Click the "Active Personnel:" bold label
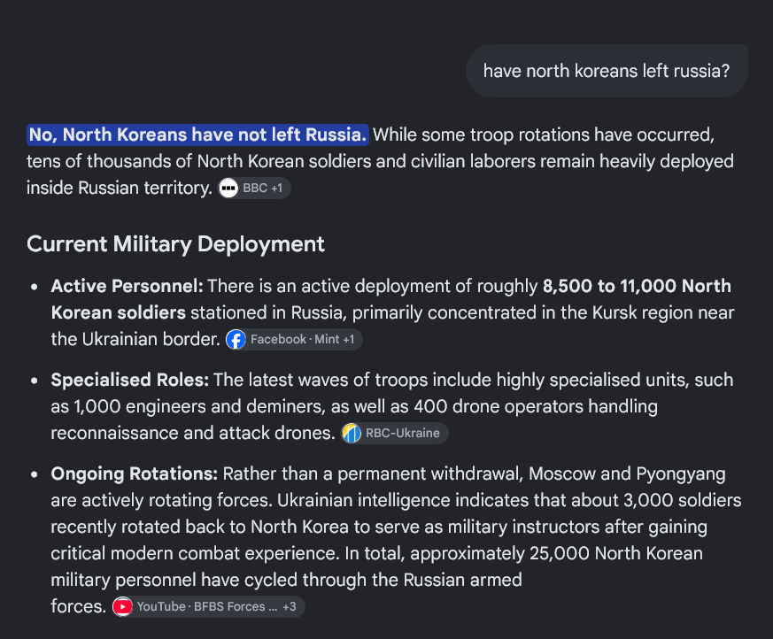This screenshot has width=773, height=639. (x=127, y=286)
